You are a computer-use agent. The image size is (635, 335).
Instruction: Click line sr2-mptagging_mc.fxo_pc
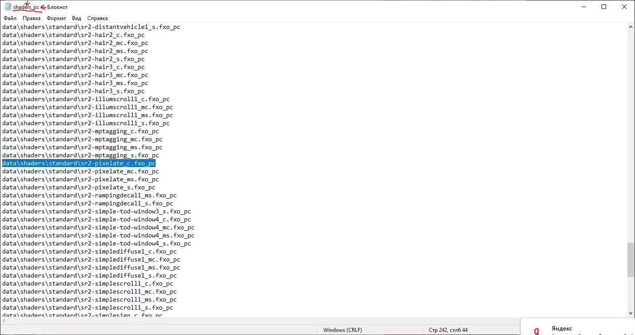[x=82, y=139]
